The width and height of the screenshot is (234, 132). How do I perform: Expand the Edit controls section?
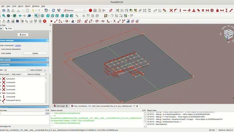[48, 60]
